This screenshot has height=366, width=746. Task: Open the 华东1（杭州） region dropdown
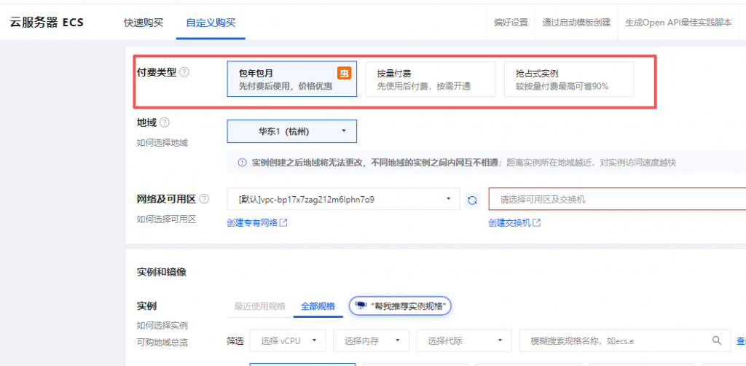pos(291,131)
